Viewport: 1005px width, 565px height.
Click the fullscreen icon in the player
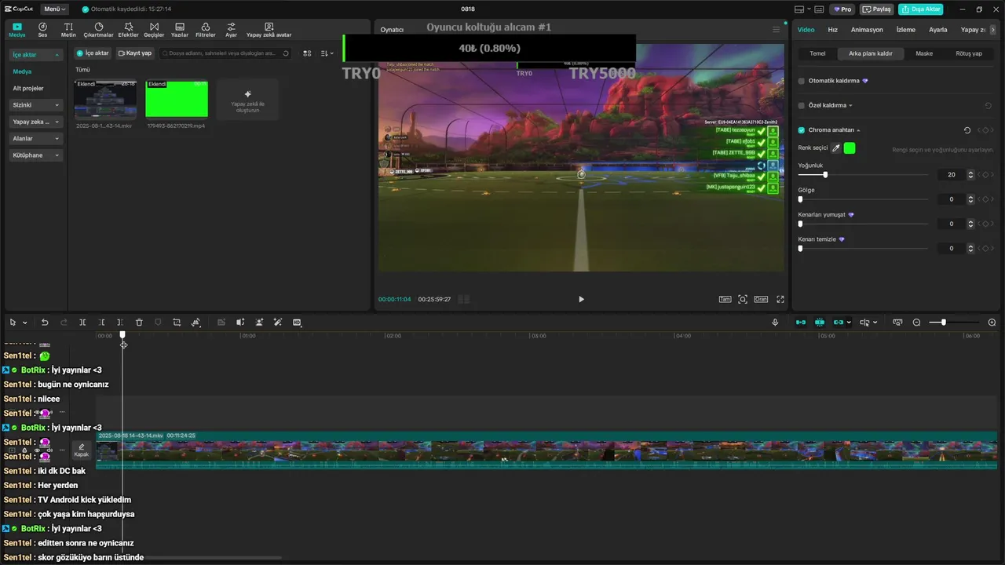pyautogui.click(x=780, y=299)
